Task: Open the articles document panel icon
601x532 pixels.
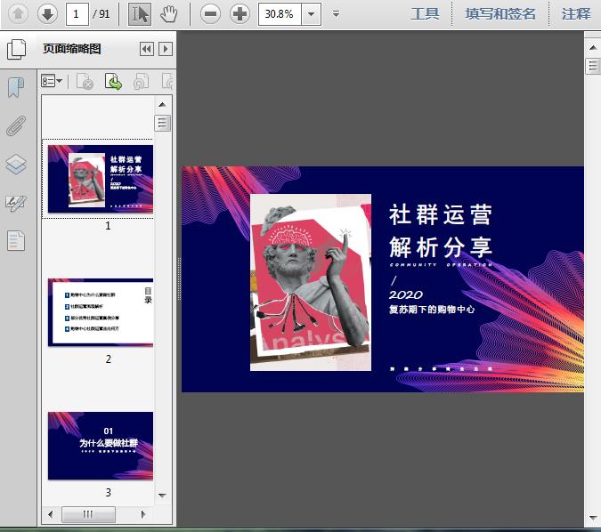Action: click(16, 241)
